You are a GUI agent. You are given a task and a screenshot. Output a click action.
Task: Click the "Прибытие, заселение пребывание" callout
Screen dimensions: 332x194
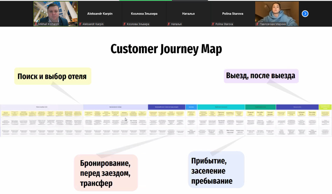216,171
